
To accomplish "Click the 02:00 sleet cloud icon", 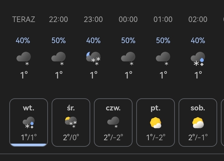I will 198,59.
